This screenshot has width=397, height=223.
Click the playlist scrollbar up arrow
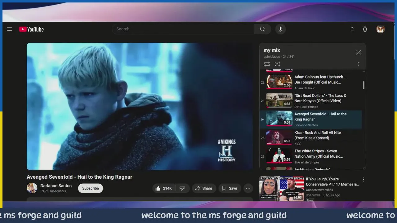tap(364, 72)
